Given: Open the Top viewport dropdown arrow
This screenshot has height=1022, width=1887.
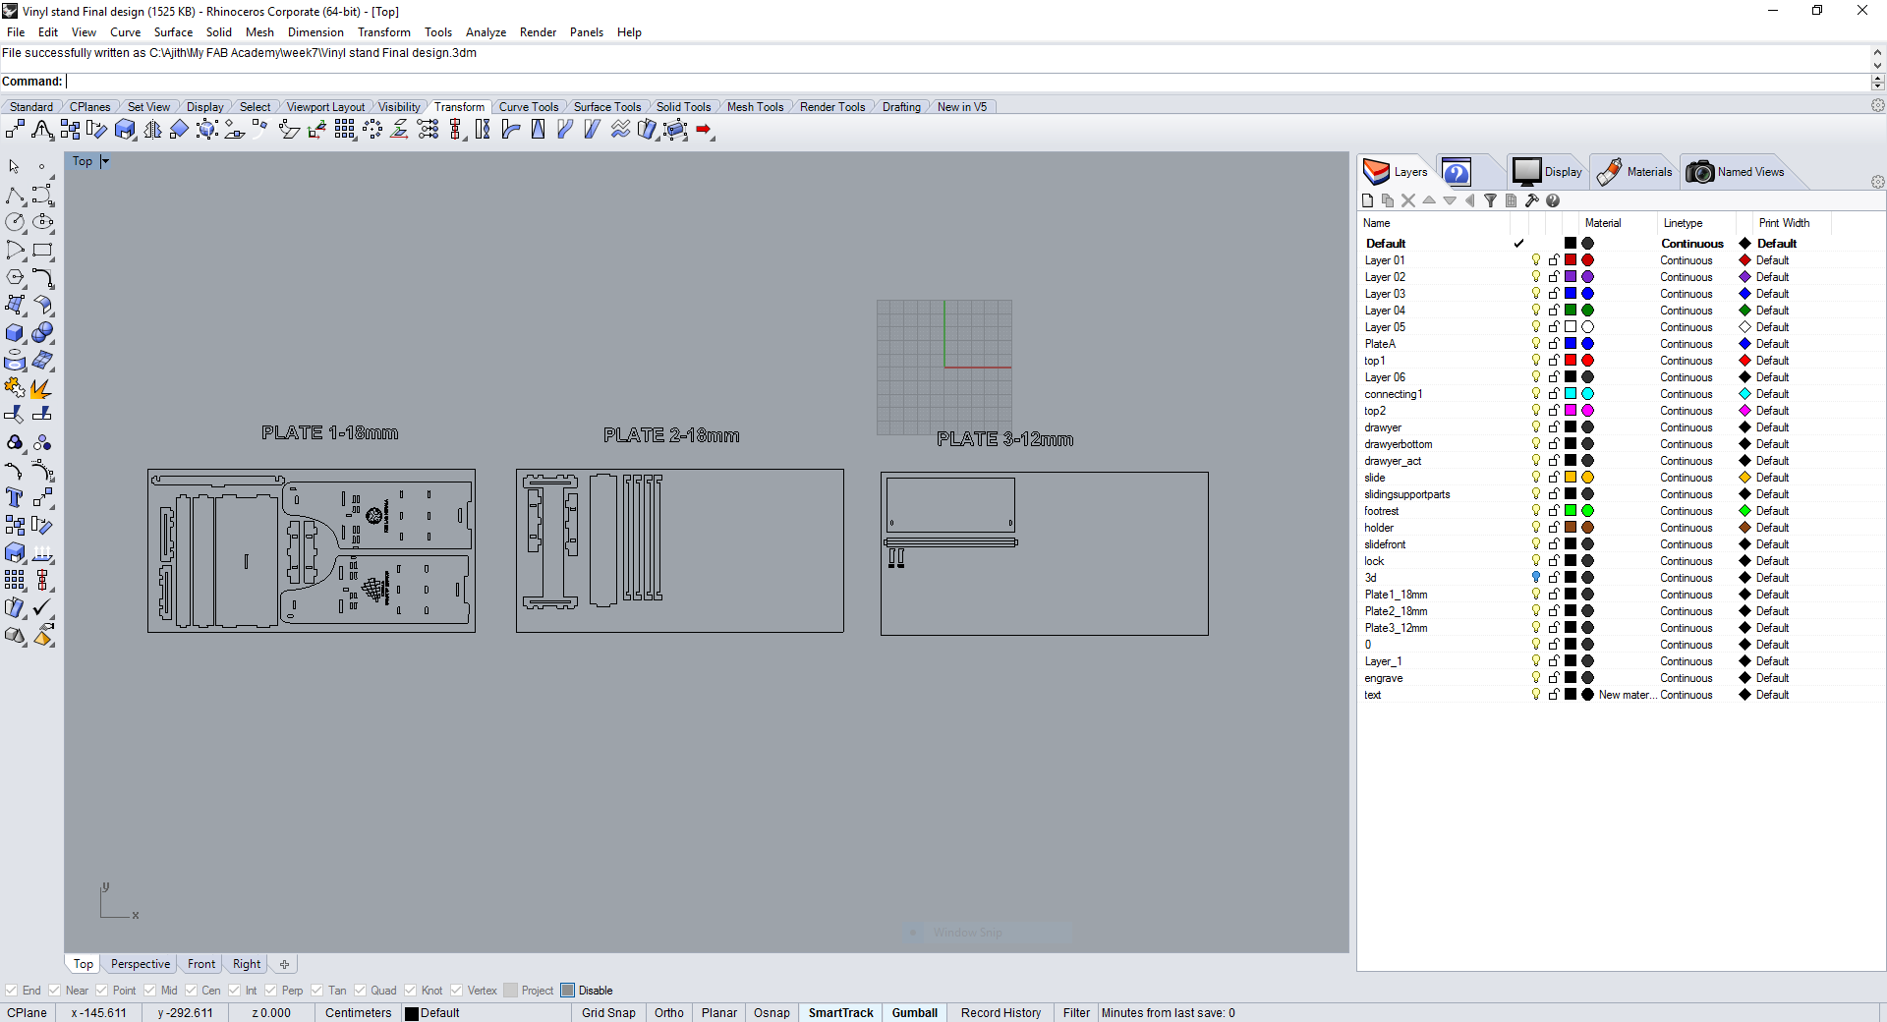Looking at the screenshot, I should click(105, 161).
